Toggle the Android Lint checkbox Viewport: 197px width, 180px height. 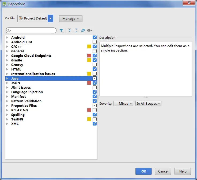coord(94,42)
